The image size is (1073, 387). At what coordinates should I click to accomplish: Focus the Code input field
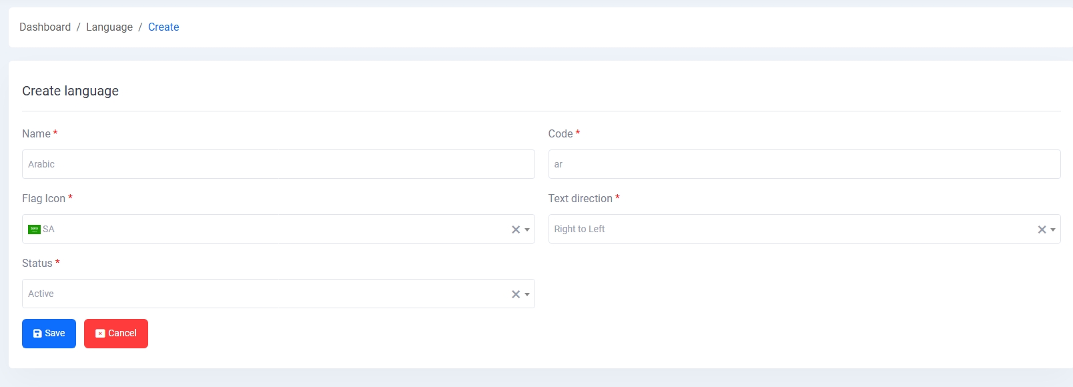click(804, 164)
